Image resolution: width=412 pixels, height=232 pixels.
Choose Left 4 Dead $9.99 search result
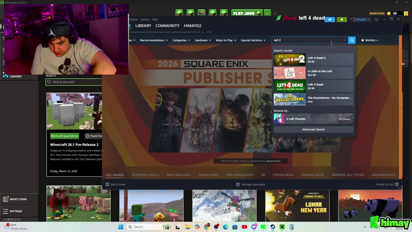[314, 86]
